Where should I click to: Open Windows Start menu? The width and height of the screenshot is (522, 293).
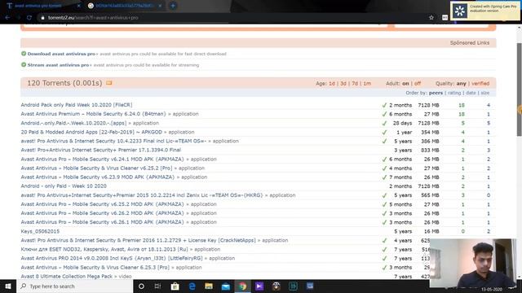(8, 286)
